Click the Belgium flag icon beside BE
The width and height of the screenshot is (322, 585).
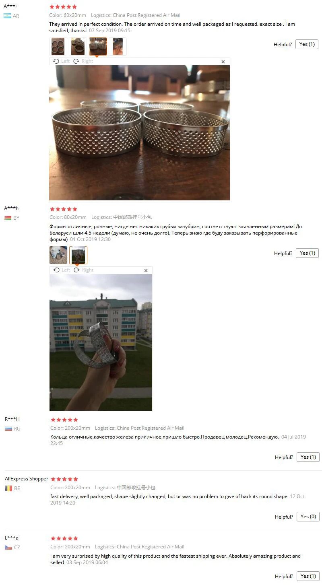coord(8,488)
